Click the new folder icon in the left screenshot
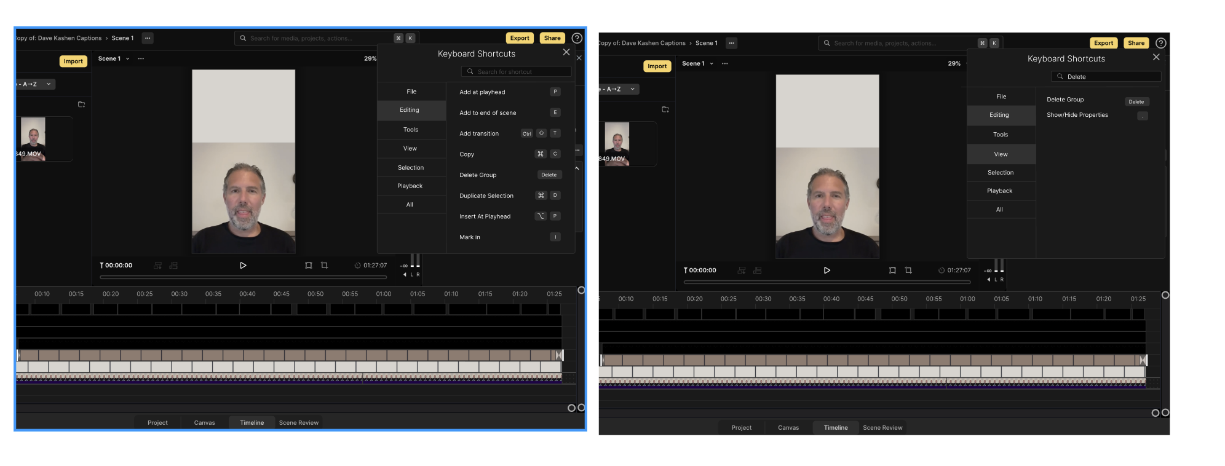The height and width of the screenshot is (466, 1225). click(81, 105)
